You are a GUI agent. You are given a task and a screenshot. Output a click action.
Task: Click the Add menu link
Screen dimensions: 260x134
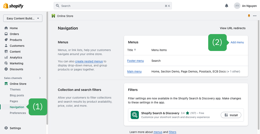[237, 42]
